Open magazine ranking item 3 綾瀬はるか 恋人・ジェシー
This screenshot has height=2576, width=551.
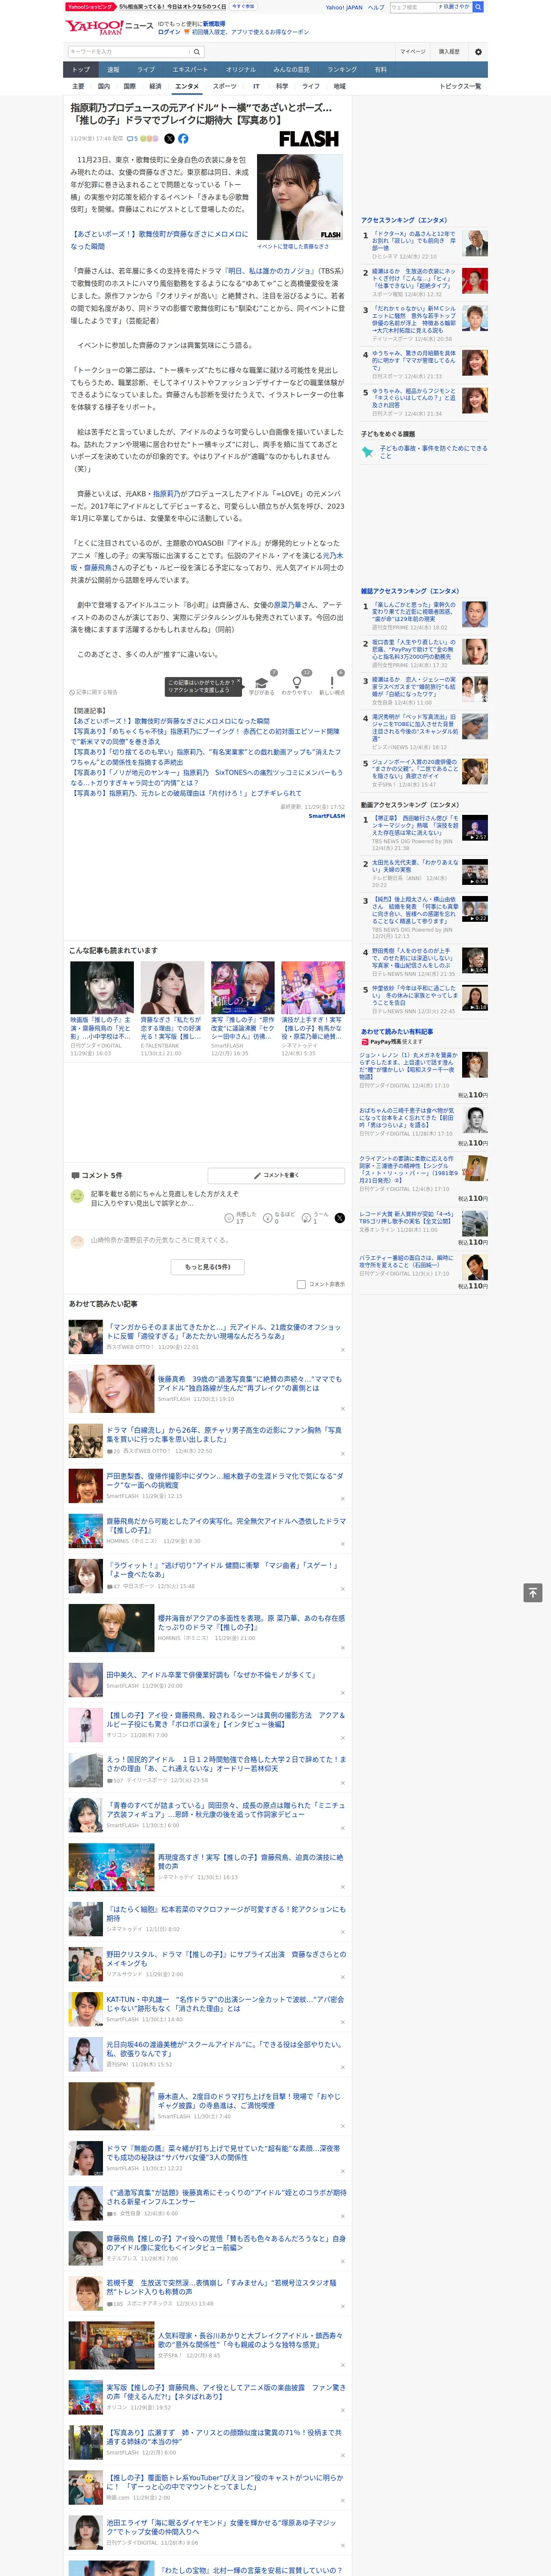(x=424, y=690)
